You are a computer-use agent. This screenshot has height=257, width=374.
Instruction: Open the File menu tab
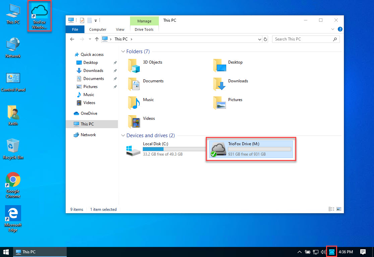75,29
